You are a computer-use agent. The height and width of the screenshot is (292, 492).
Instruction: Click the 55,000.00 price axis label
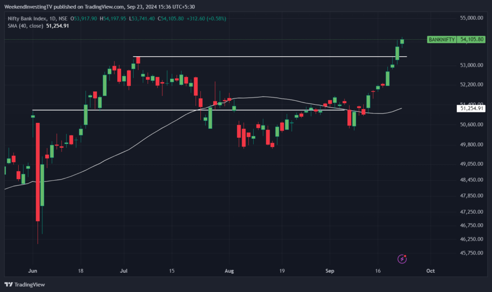tap(472, 18)
